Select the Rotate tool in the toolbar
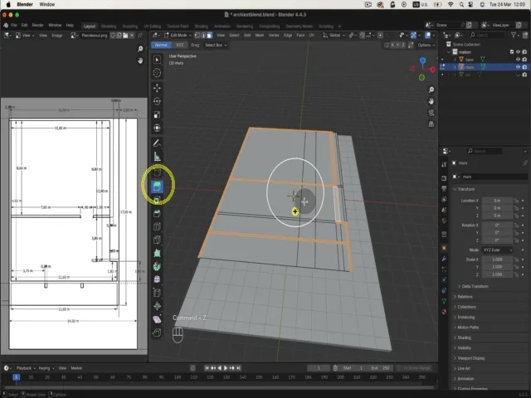The width and height of the screenshot is (531, 398). coord(158,101)
